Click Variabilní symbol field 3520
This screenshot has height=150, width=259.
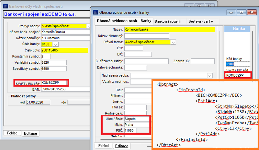pyautogui.click(x=54, y=63)
